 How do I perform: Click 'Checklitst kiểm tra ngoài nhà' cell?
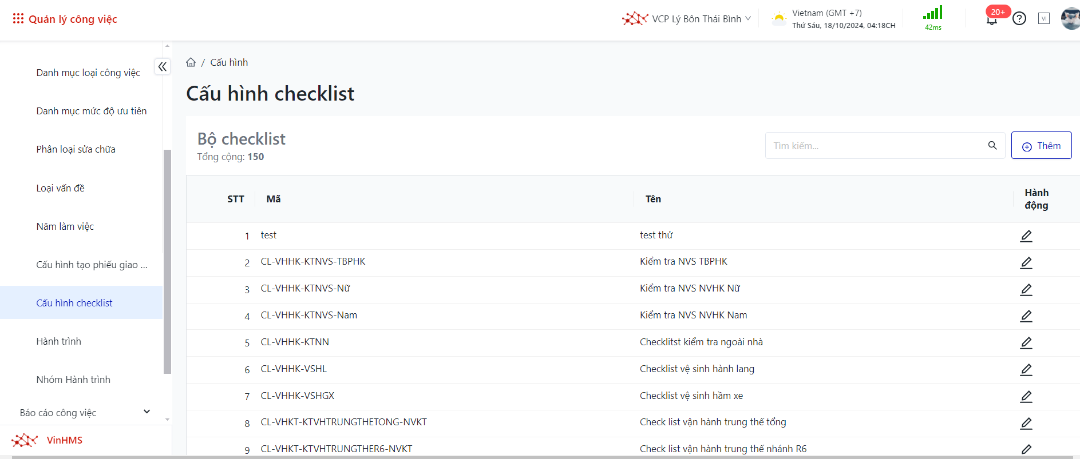(701, 342)
